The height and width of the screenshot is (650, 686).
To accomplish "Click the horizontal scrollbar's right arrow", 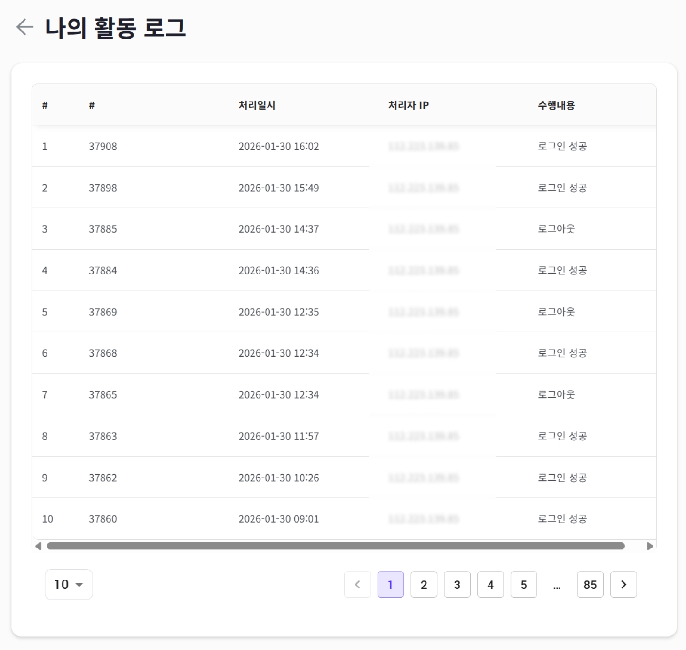I will point(650,546).
